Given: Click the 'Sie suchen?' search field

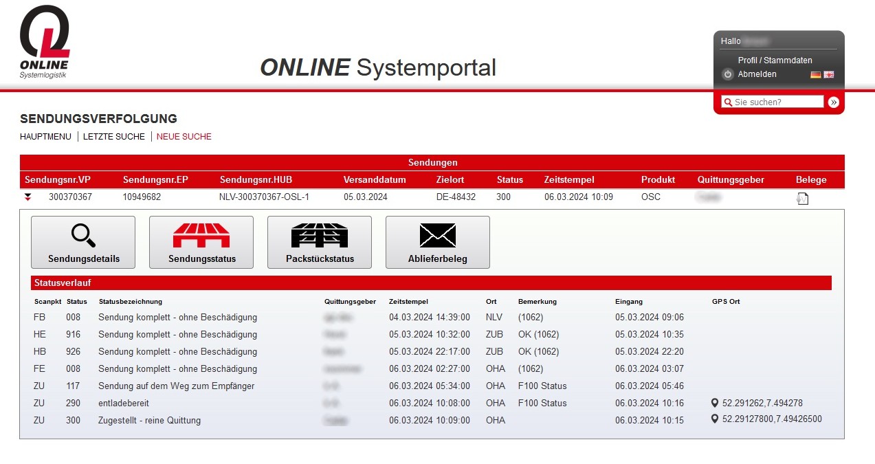Looking at the screenshot, I should (x=777, y=102).
